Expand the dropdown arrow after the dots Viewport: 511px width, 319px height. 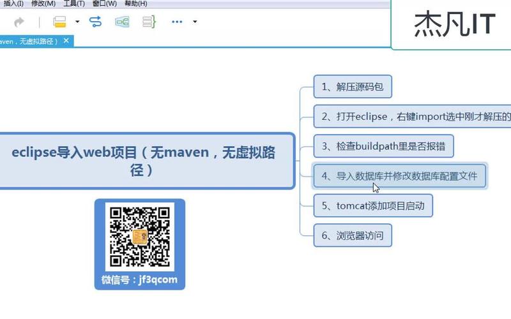coord(195,22)
